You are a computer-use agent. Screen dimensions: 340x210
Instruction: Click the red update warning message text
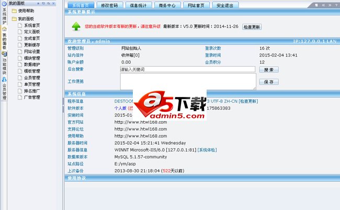click(122, 27)
